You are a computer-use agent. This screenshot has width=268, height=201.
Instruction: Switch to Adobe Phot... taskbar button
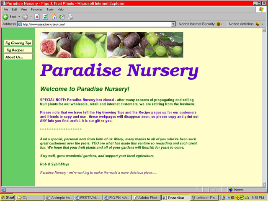click(x=146, y=198)
